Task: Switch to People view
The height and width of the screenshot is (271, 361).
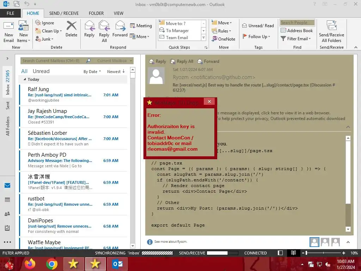Action: (x=7, y=214)
